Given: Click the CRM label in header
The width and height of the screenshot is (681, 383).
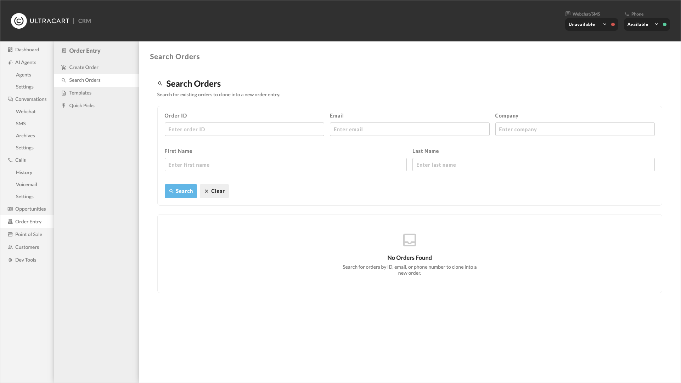Looking at the screenshot, I should point(85,21).
